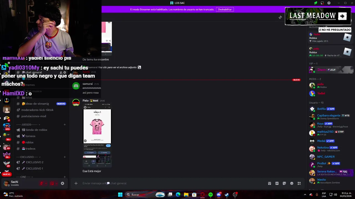Open OBS Studio from the taskbar

click(x=235, y=195)
